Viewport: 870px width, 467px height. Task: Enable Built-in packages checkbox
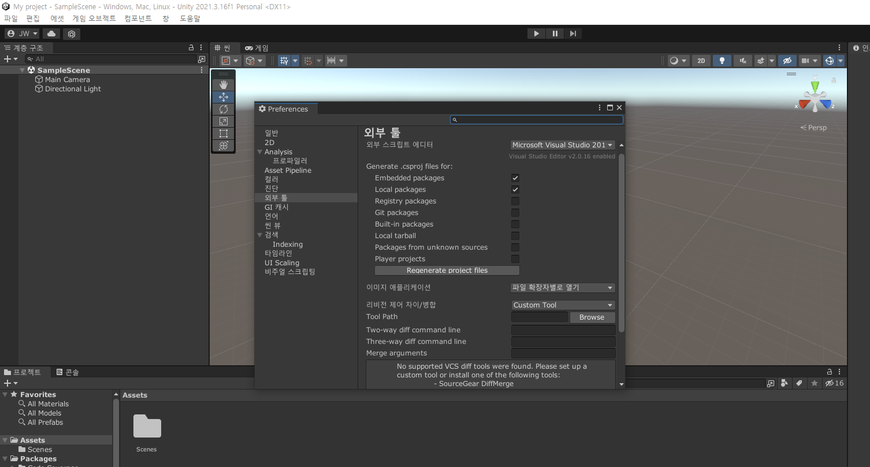[x=515, y=224]
